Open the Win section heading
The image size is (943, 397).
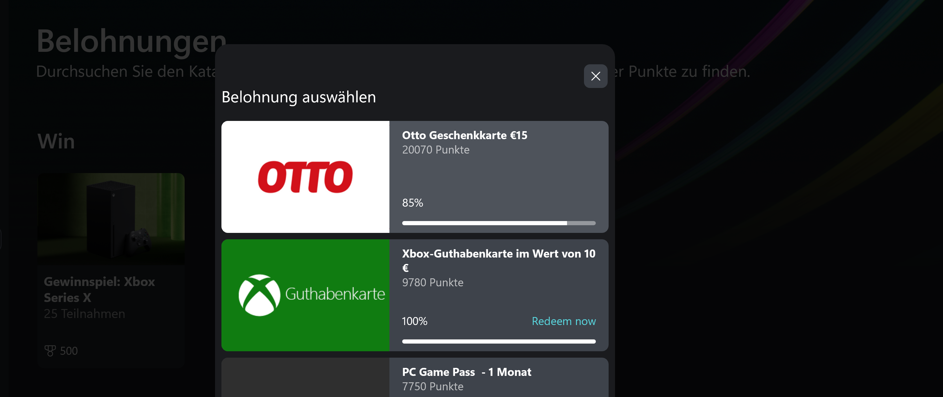pos(56,141)
